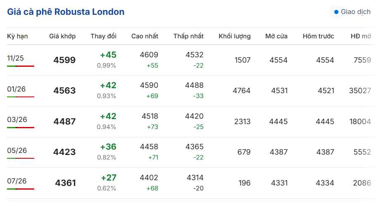The width and height of the screenshot is (381, 202).
Task: Click the +42 change value for 01/26
Action: point(108,85)
